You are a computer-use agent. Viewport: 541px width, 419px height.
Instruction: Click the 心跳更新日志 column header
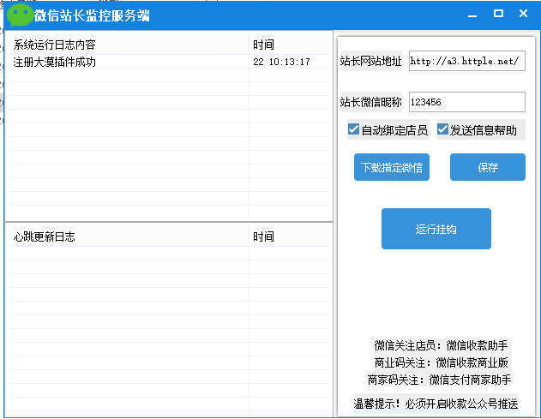(128, 236)
